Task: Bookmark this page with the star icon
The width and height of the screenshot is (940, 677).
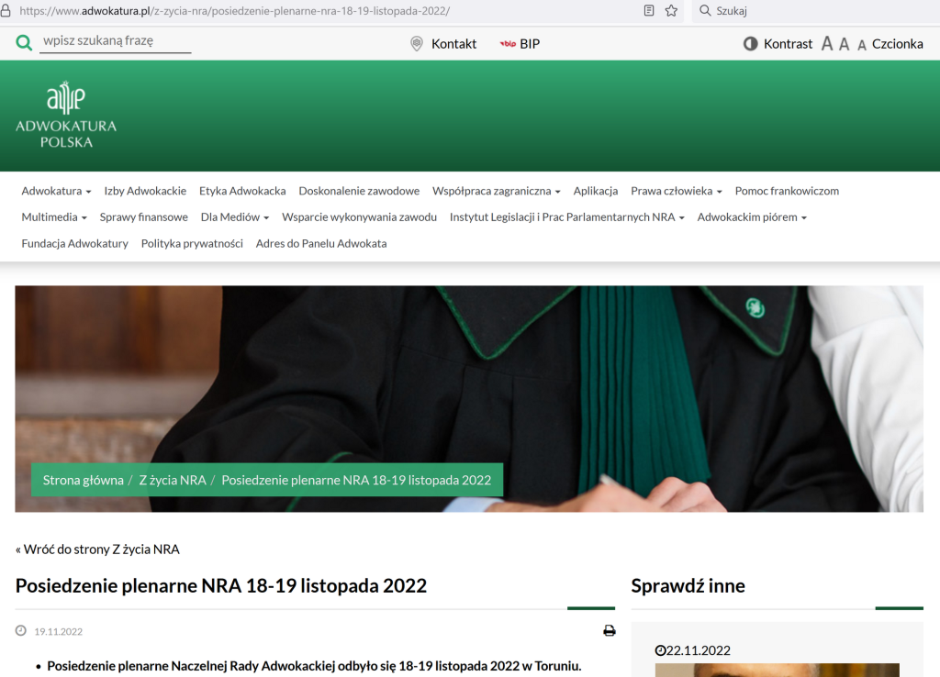Action: [x=671, y=11]
